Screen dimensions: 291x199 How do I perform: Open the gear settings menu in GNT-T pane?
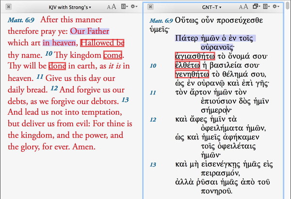pos(276,7)
